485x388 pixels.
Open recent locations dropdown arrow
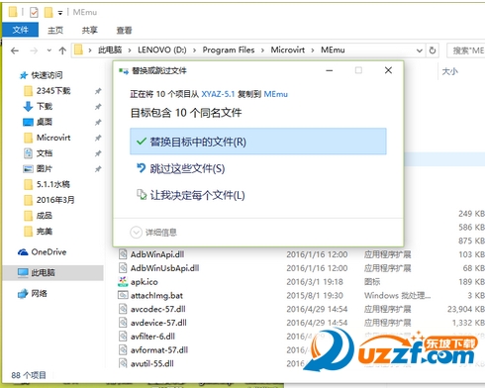49,50
